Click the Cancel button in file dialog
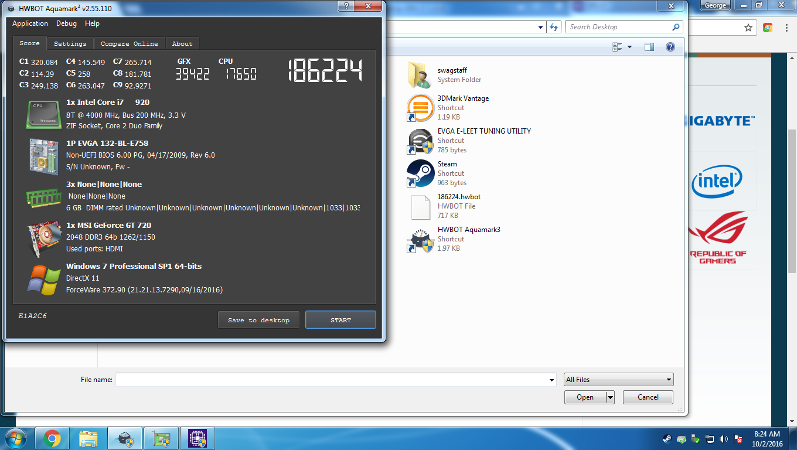Image resolution: width=797 pixels, height=450 pixels. (648, 397)
